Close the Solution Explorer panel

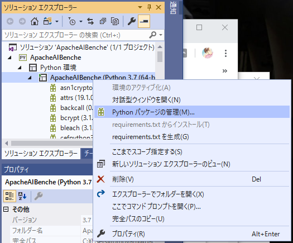point(158,7)
